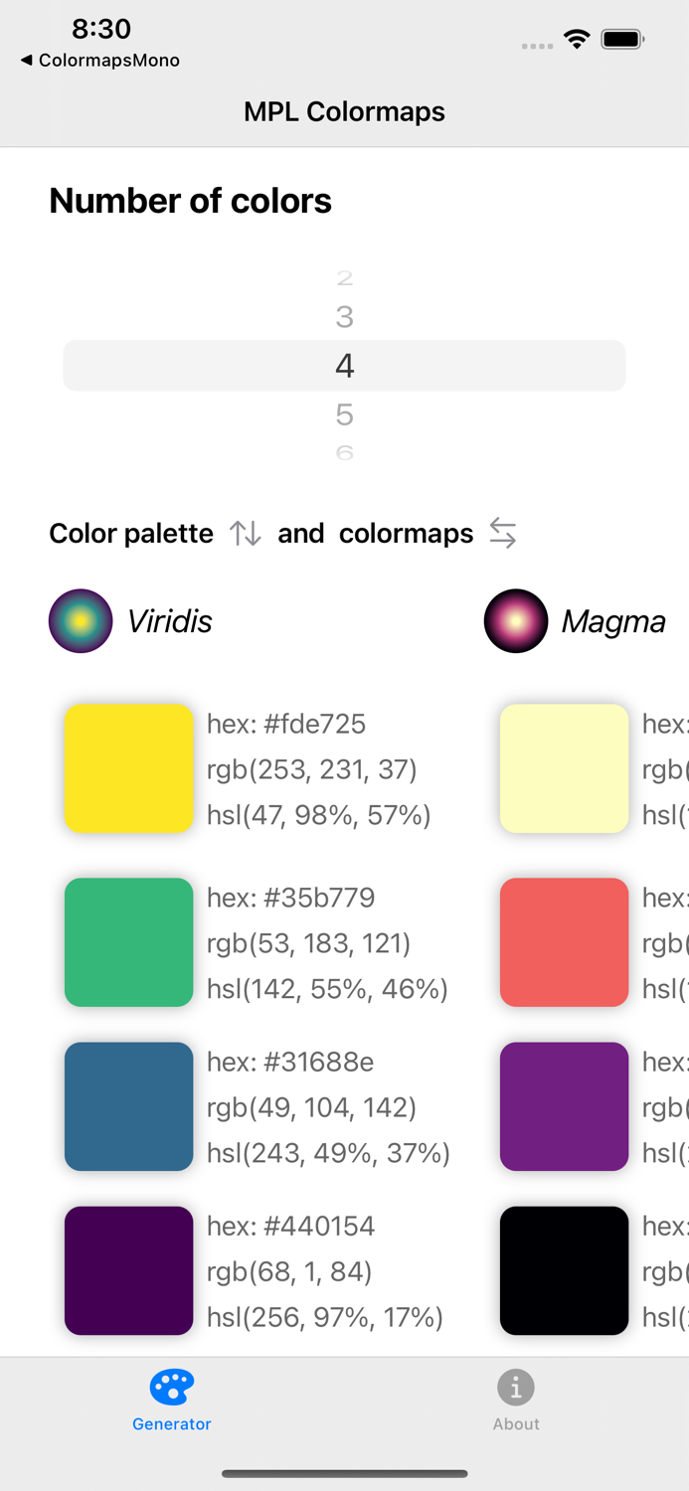Tap the yellow Viridis swatch #fde725

(128, 768)
